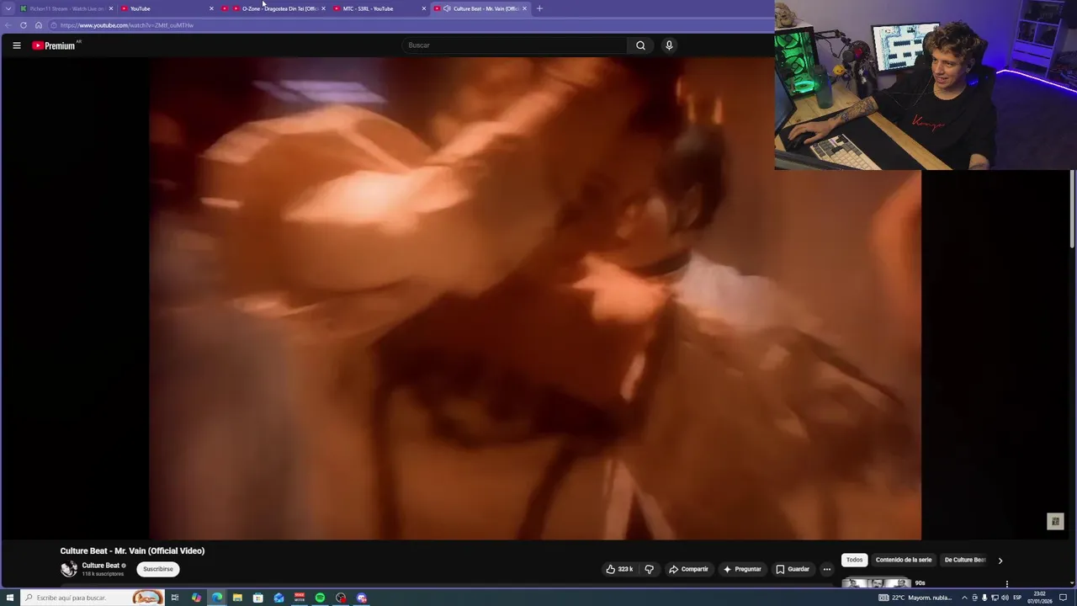The width and height of the screenshot is (1077, 606).
Task: Expand the tab search dropdown arrow
Action: (8, 8)
